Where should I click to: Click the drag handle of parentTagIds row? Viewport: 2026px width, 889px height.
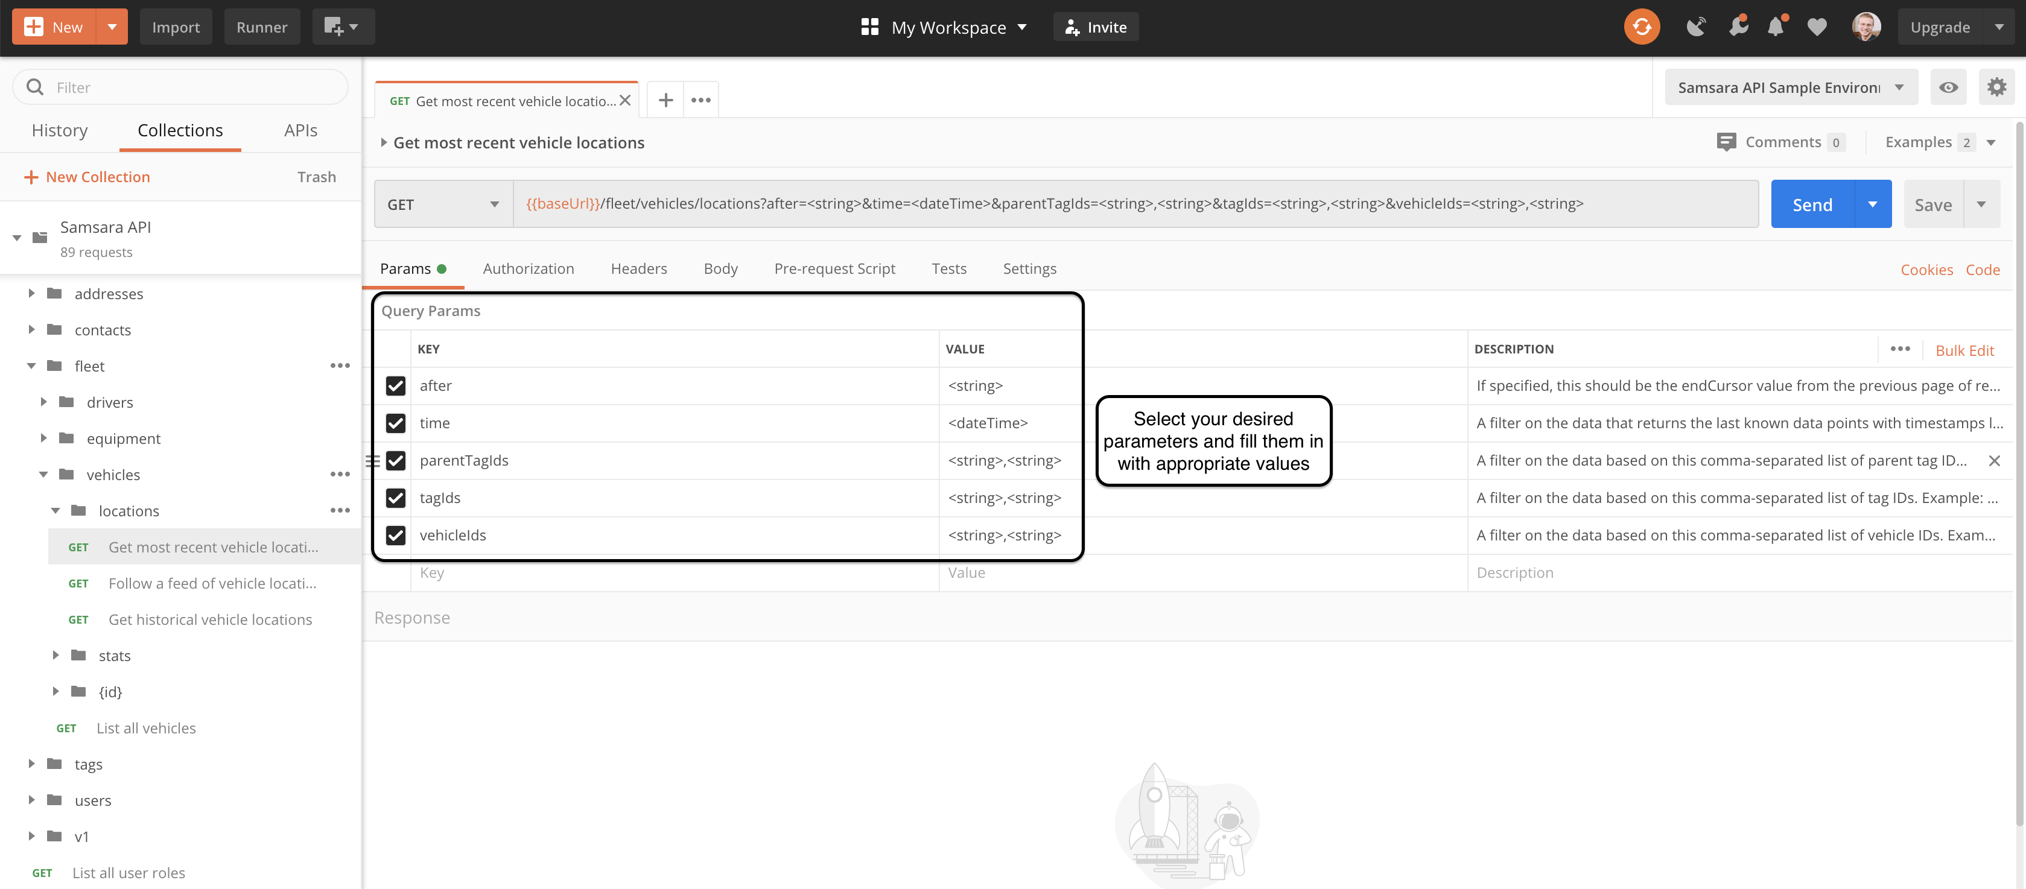(373, 461)
